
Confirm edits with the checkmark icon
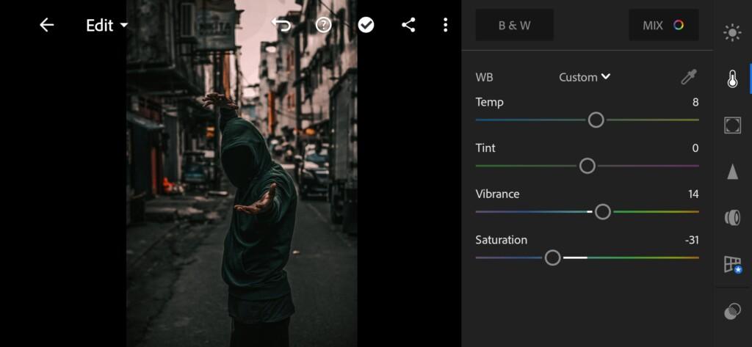[366, 25]
